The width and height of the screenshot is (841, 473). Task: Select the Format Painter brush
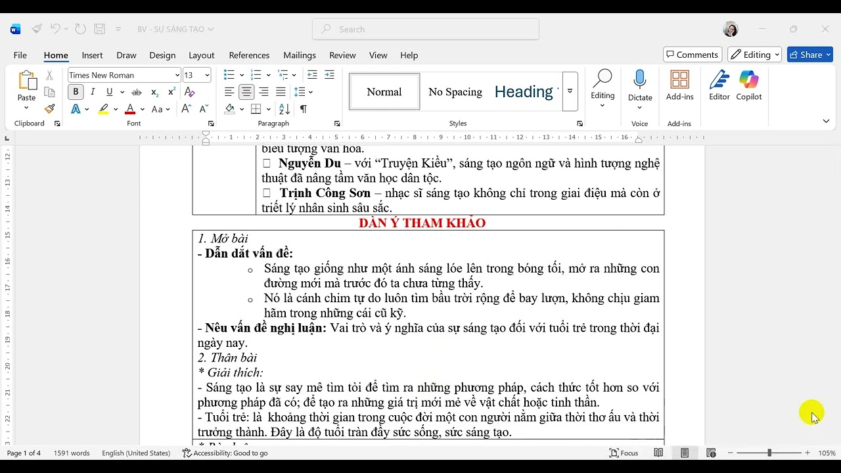pos(49,109)
